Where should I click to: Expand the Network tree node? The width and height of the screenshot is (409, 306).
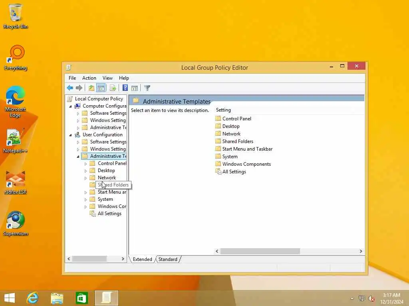pos(85,178)
